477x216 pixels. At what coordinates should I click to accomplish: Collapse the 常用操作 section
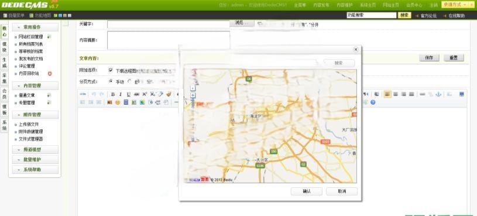[x=35, y=27]
